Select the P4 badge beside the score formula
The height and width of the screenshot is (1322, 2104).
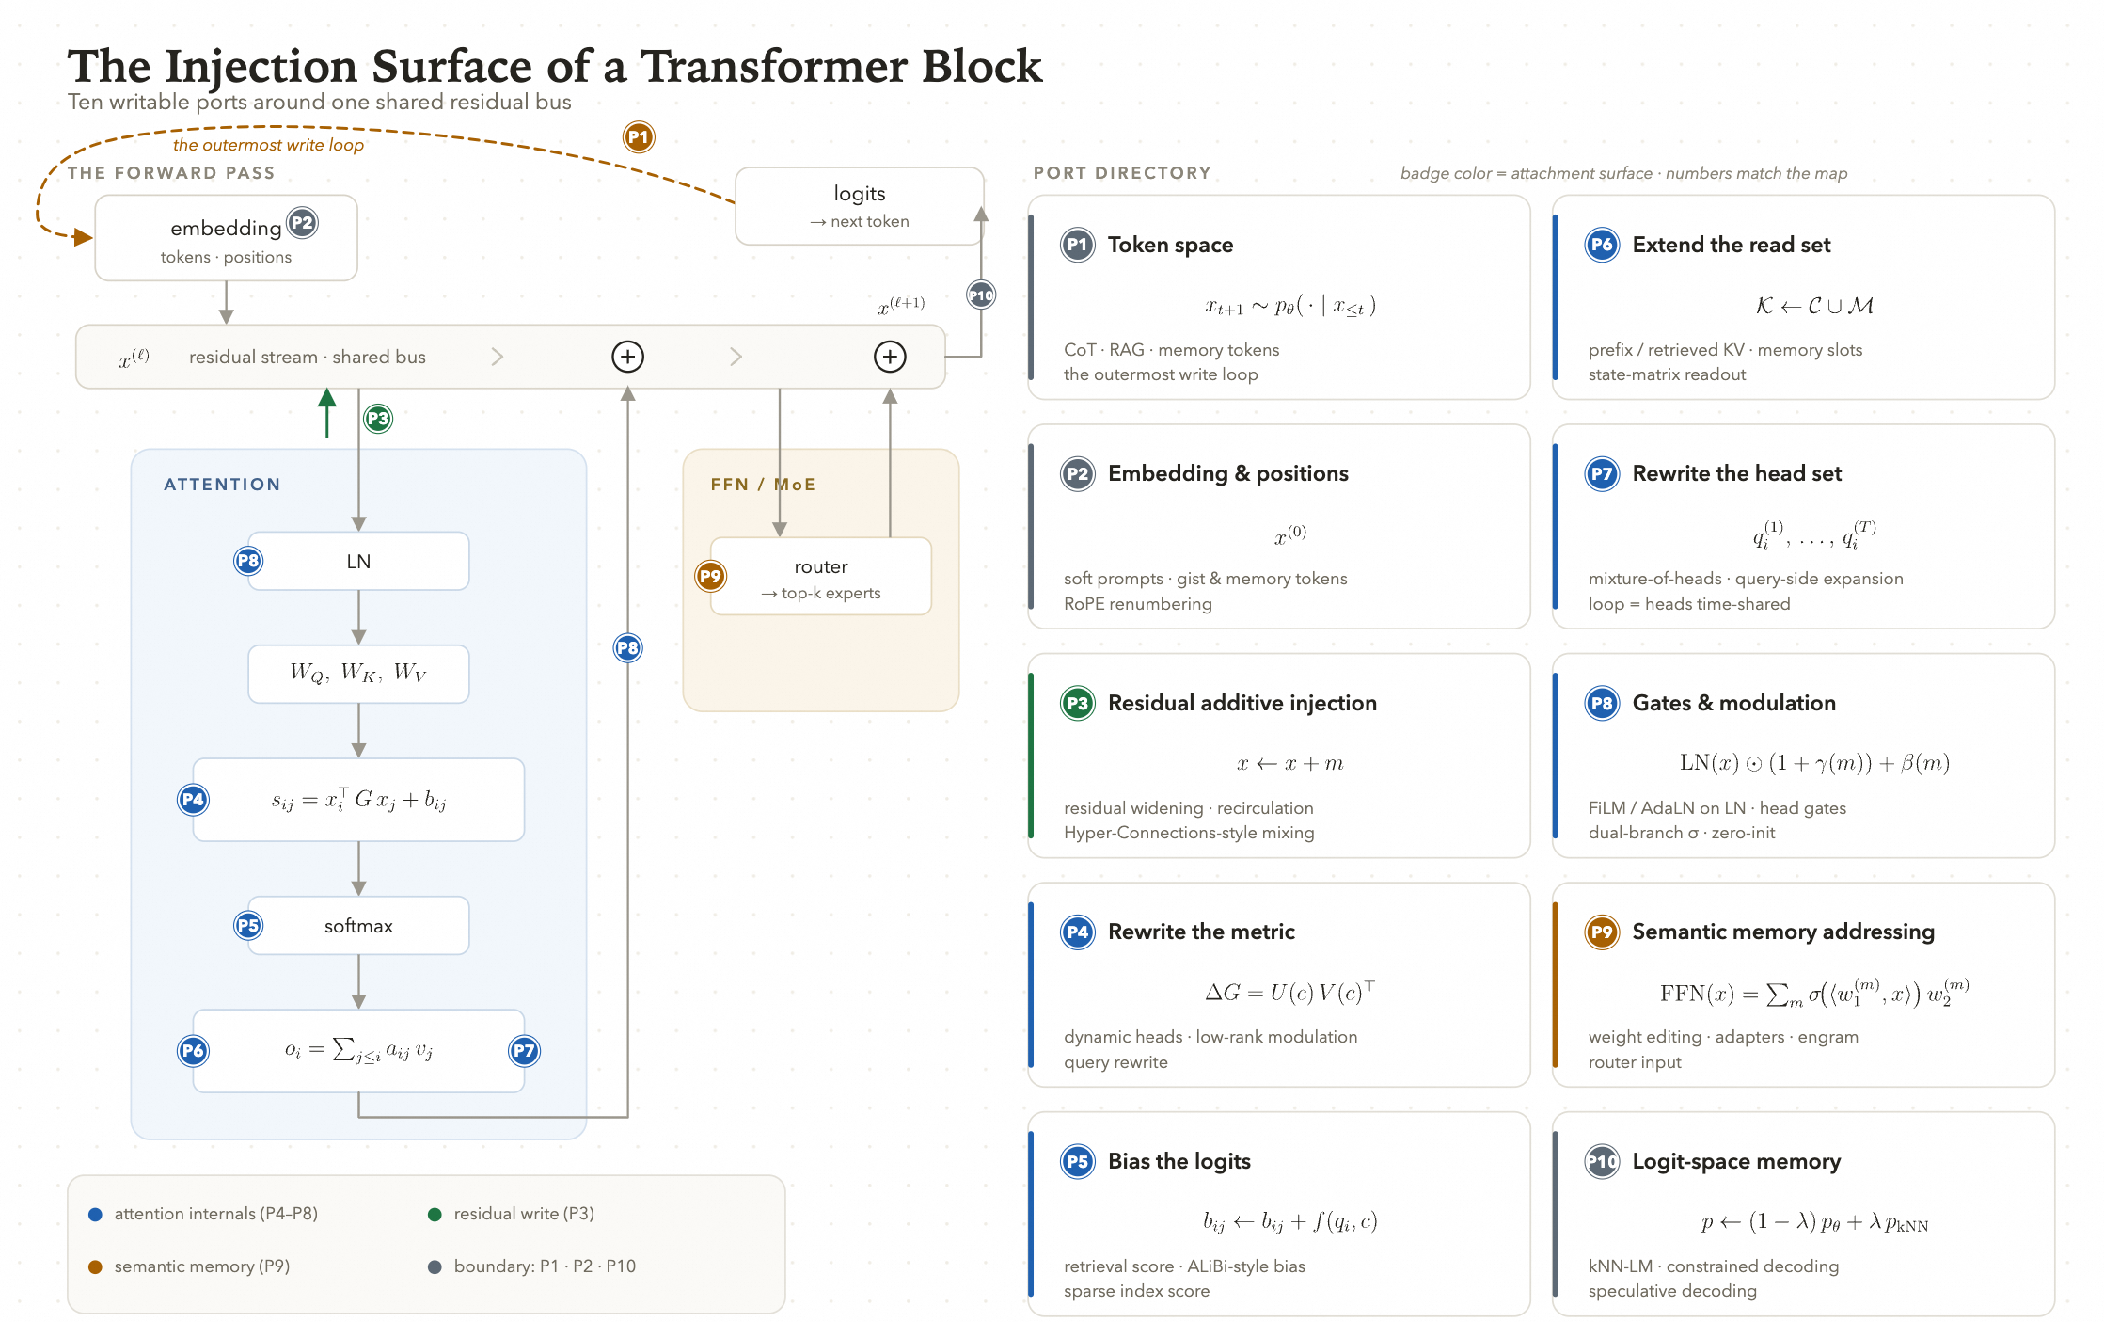click(x=193, y=800)
